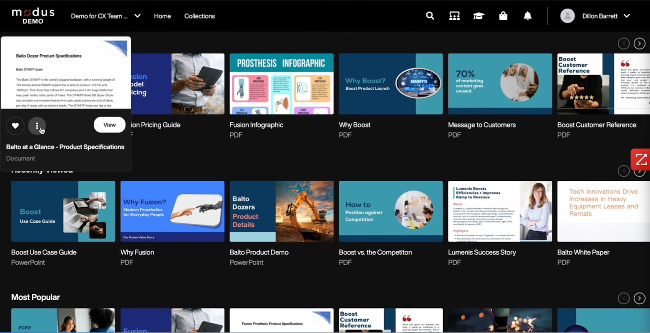Open the 2022 thumbnail in Most Popular

point(63,320)
